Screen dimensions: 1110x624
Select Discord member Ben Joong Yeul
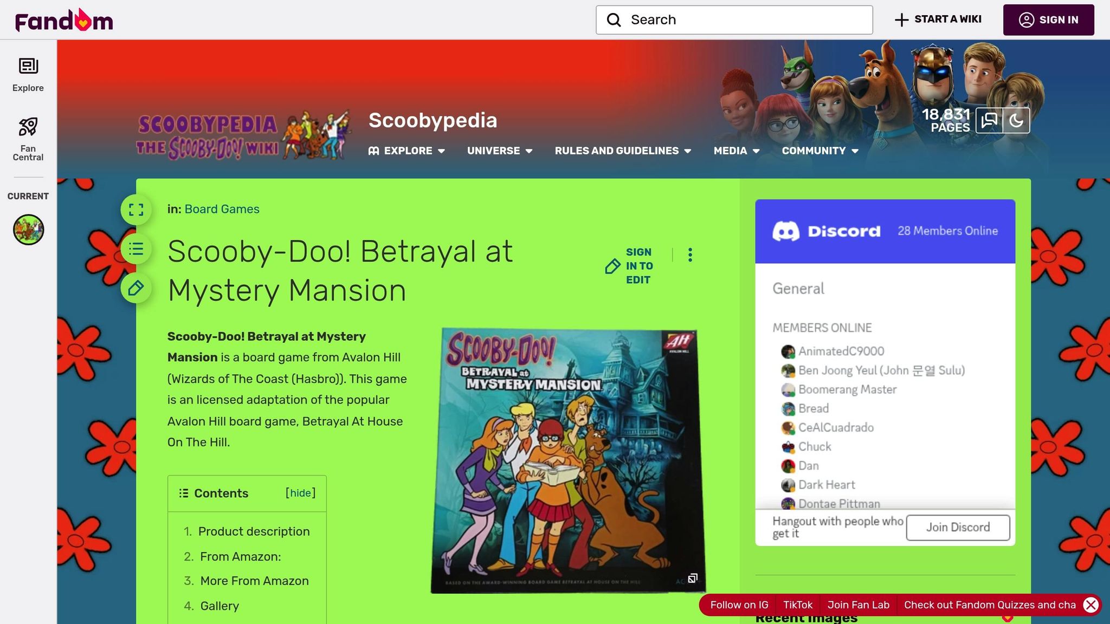coord(881,370)
